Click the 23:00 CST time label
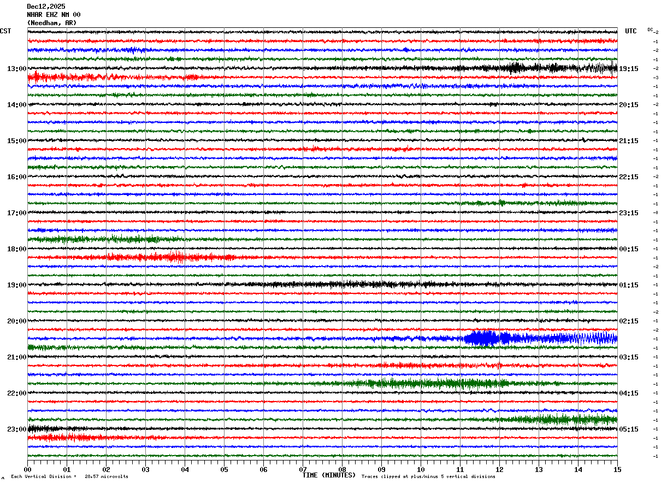 tap(16, 429)
